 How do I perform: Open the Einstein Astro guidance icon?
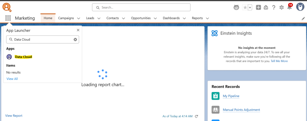pos(236,7)
